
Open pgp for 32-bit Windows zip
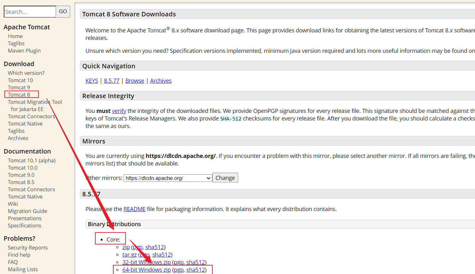click(x=179, y=262)
